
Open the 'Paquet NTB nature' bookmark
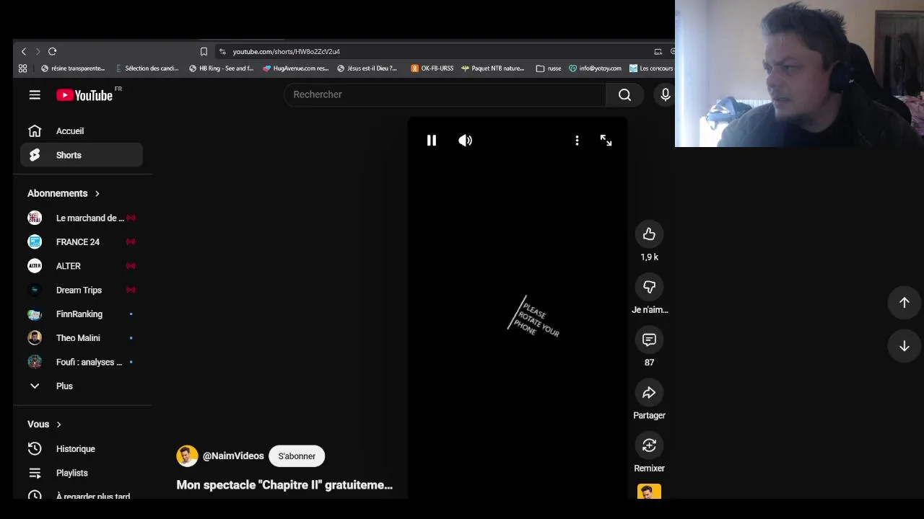pyautogui.click(x=493, y=68)
